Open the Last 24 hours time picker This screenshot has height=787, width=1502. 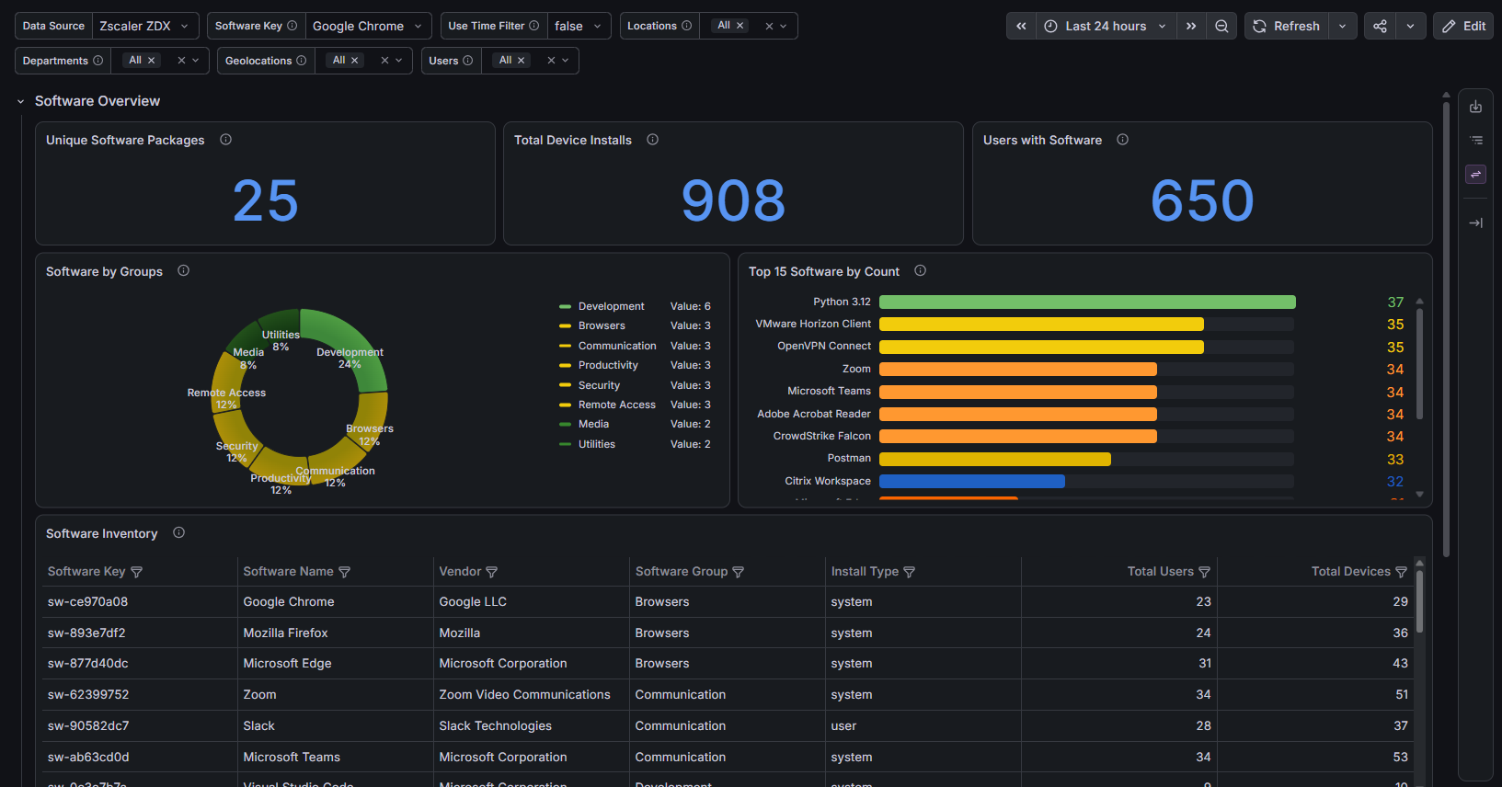(x=1106, y=26)
